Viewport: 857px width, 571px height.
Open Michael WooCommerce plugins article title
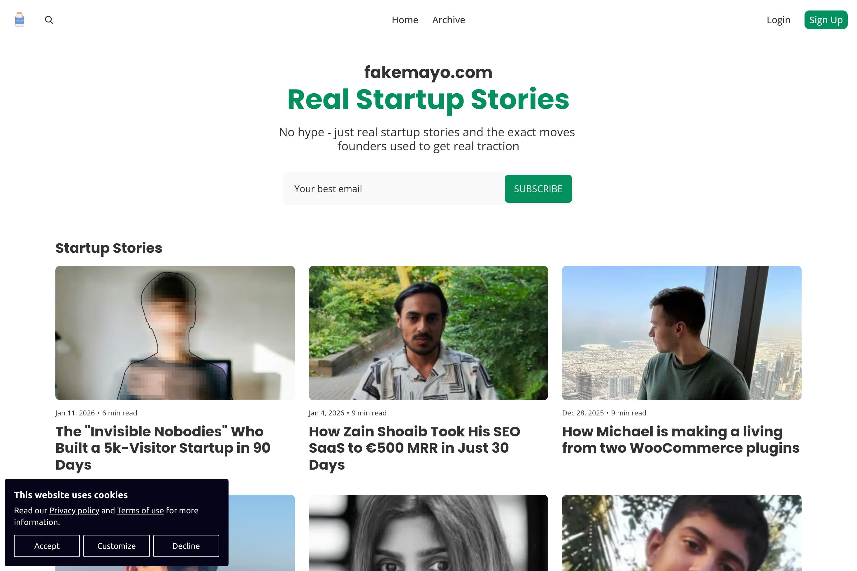tap(681, 440)
